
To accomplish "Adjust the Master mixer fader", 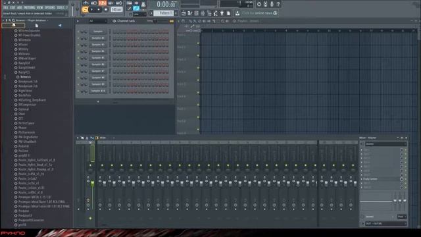I will [x=92, y=183].
